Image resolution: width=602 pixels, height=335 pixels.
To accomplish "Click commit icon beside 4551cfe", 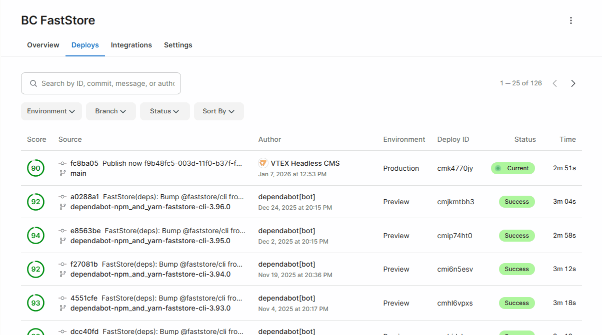I will click(x=62, y=298).
